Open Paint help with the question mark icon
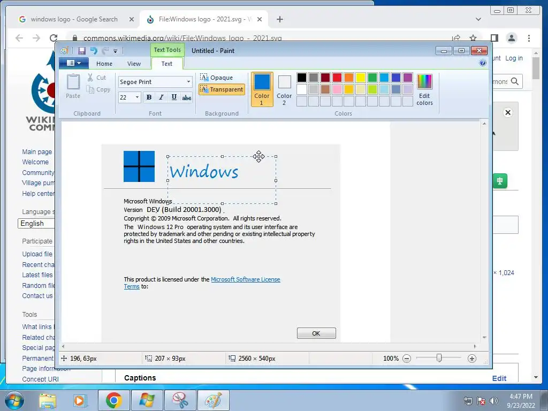Viewport: 548px width, 411px height. click(x=483, y=63)
